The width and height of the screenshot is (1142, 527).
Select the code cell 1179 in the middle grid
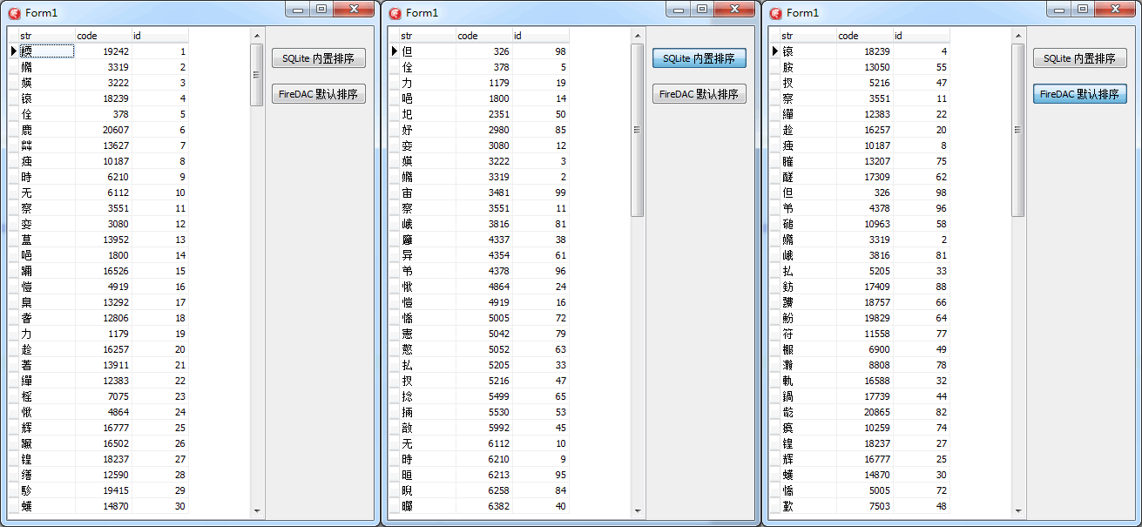coord(483,83)
